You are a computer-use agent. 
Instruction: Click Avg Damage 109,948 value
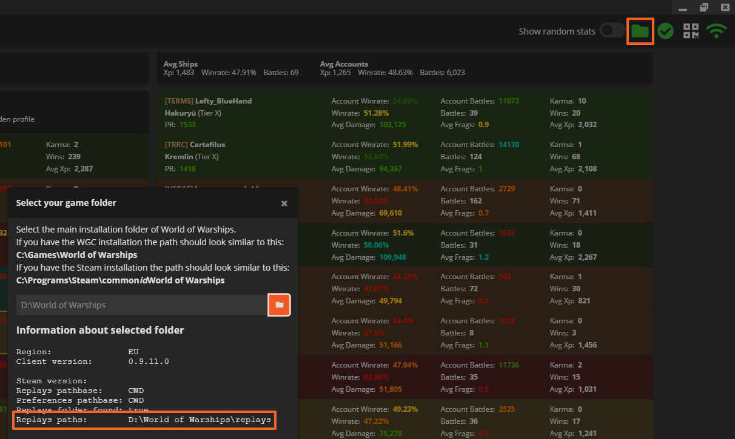point(393,257)
